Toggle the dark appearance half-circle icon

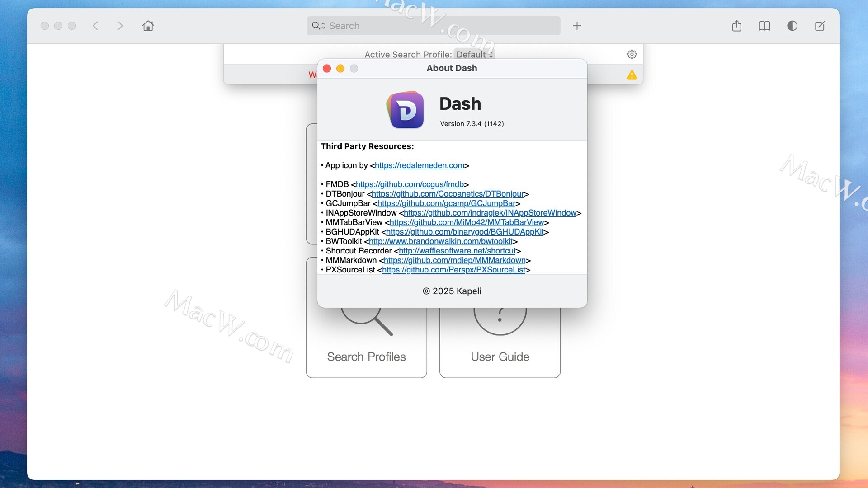tap(792, 26)
